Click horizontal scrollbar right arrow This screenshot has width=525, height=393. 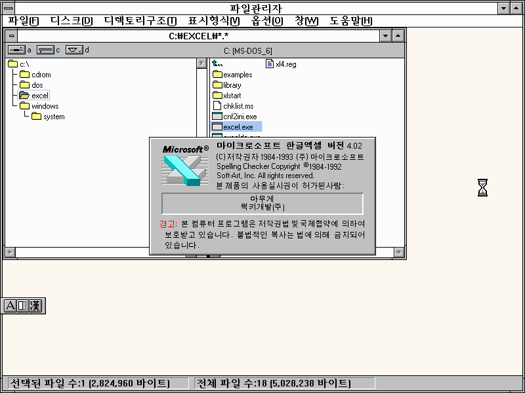coord(399,252)
